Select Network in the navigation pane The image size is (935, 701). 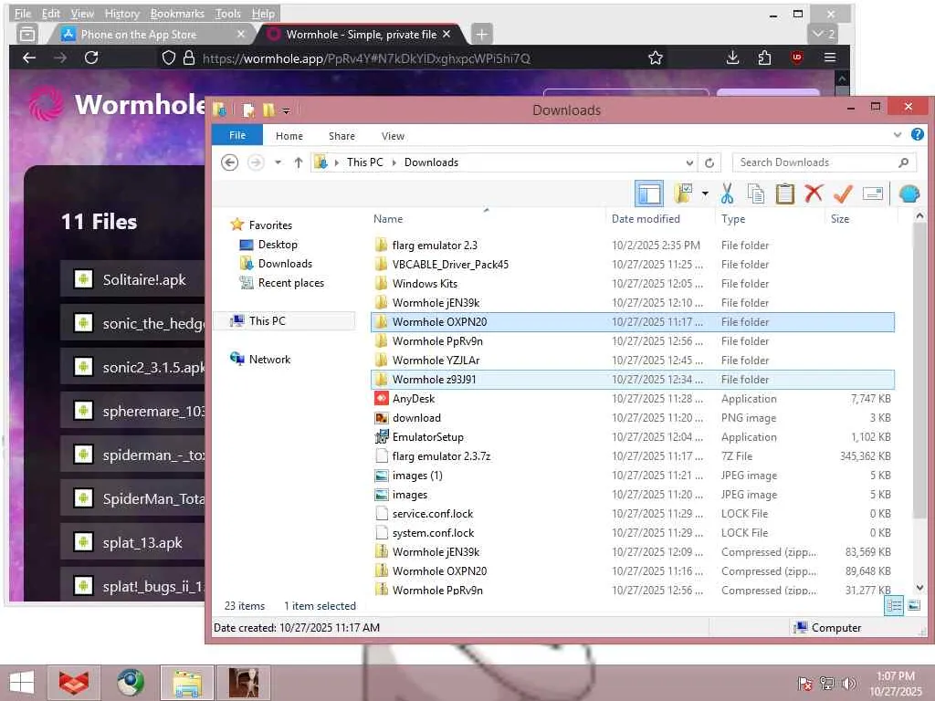click(x=269, y=360)
